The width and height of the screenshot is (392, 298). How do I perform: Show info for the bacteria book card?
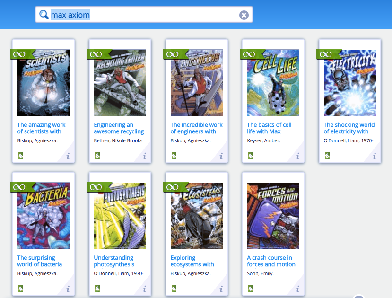click(68, 289)
